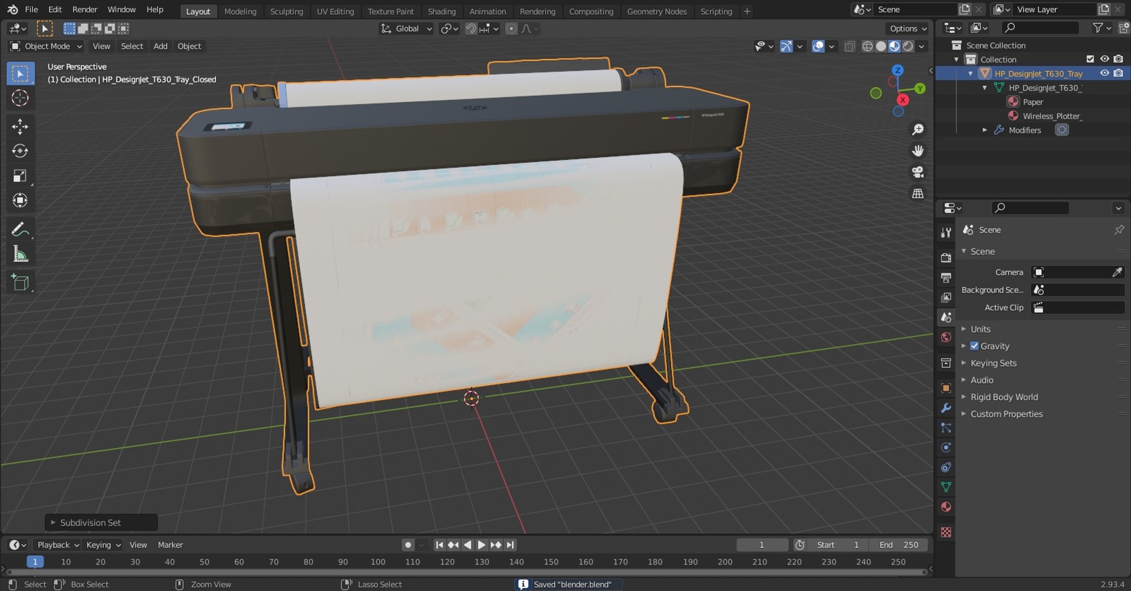Open the Render properties tab
1131x591 pixels.
coord(946,258)
